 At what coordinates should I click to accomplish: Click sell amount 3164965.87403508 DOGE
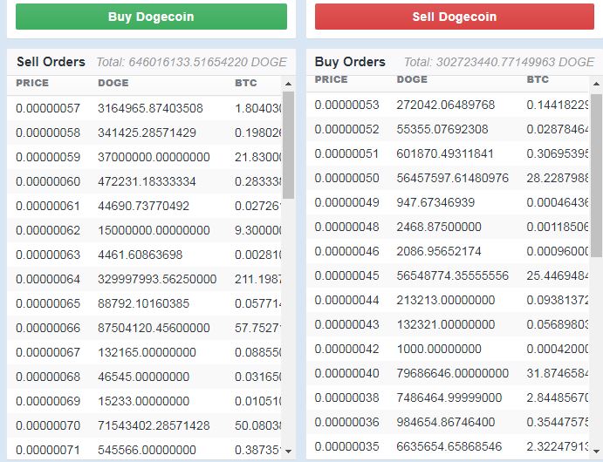(x=150, y=108)
